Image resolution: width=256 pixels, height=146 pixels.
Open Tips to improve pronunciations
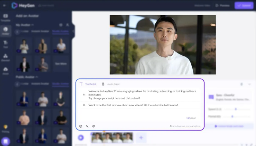185,126
